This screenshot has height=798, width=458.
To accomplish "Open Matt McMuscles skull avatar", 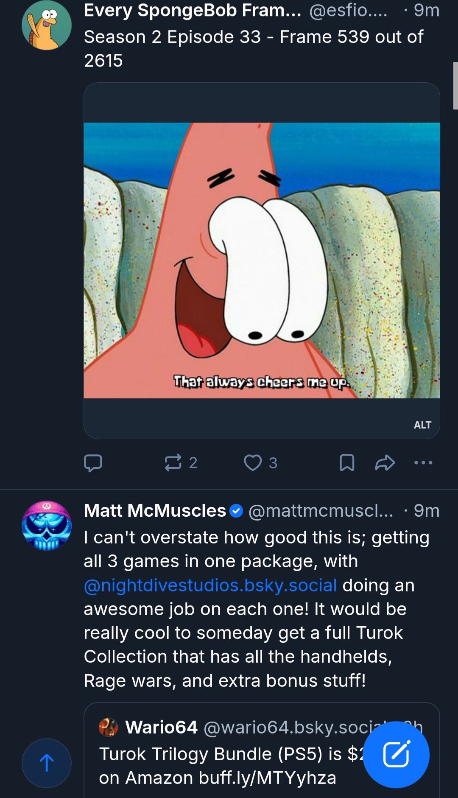I will 47,525.
